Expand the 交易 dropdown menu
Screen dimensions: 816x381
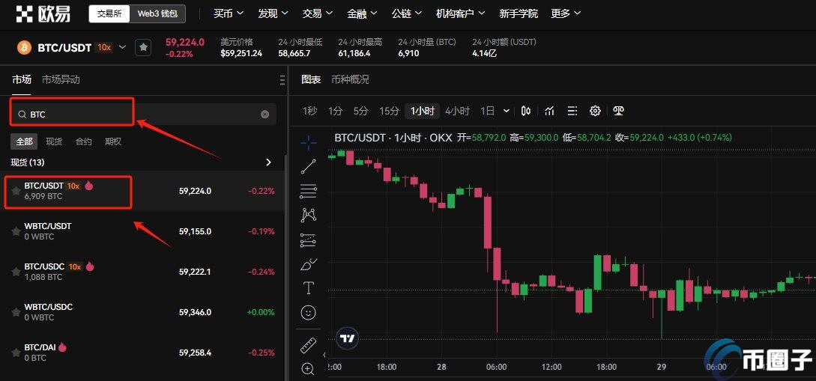coord(318,14)
